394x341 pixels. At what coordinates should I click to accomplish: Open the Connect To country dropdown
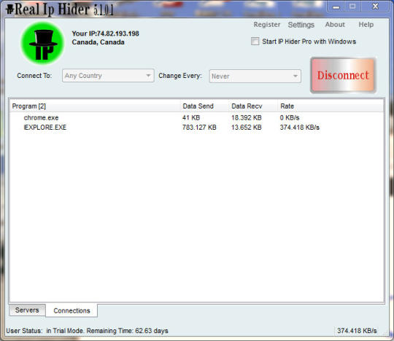[x=108, y=76]
